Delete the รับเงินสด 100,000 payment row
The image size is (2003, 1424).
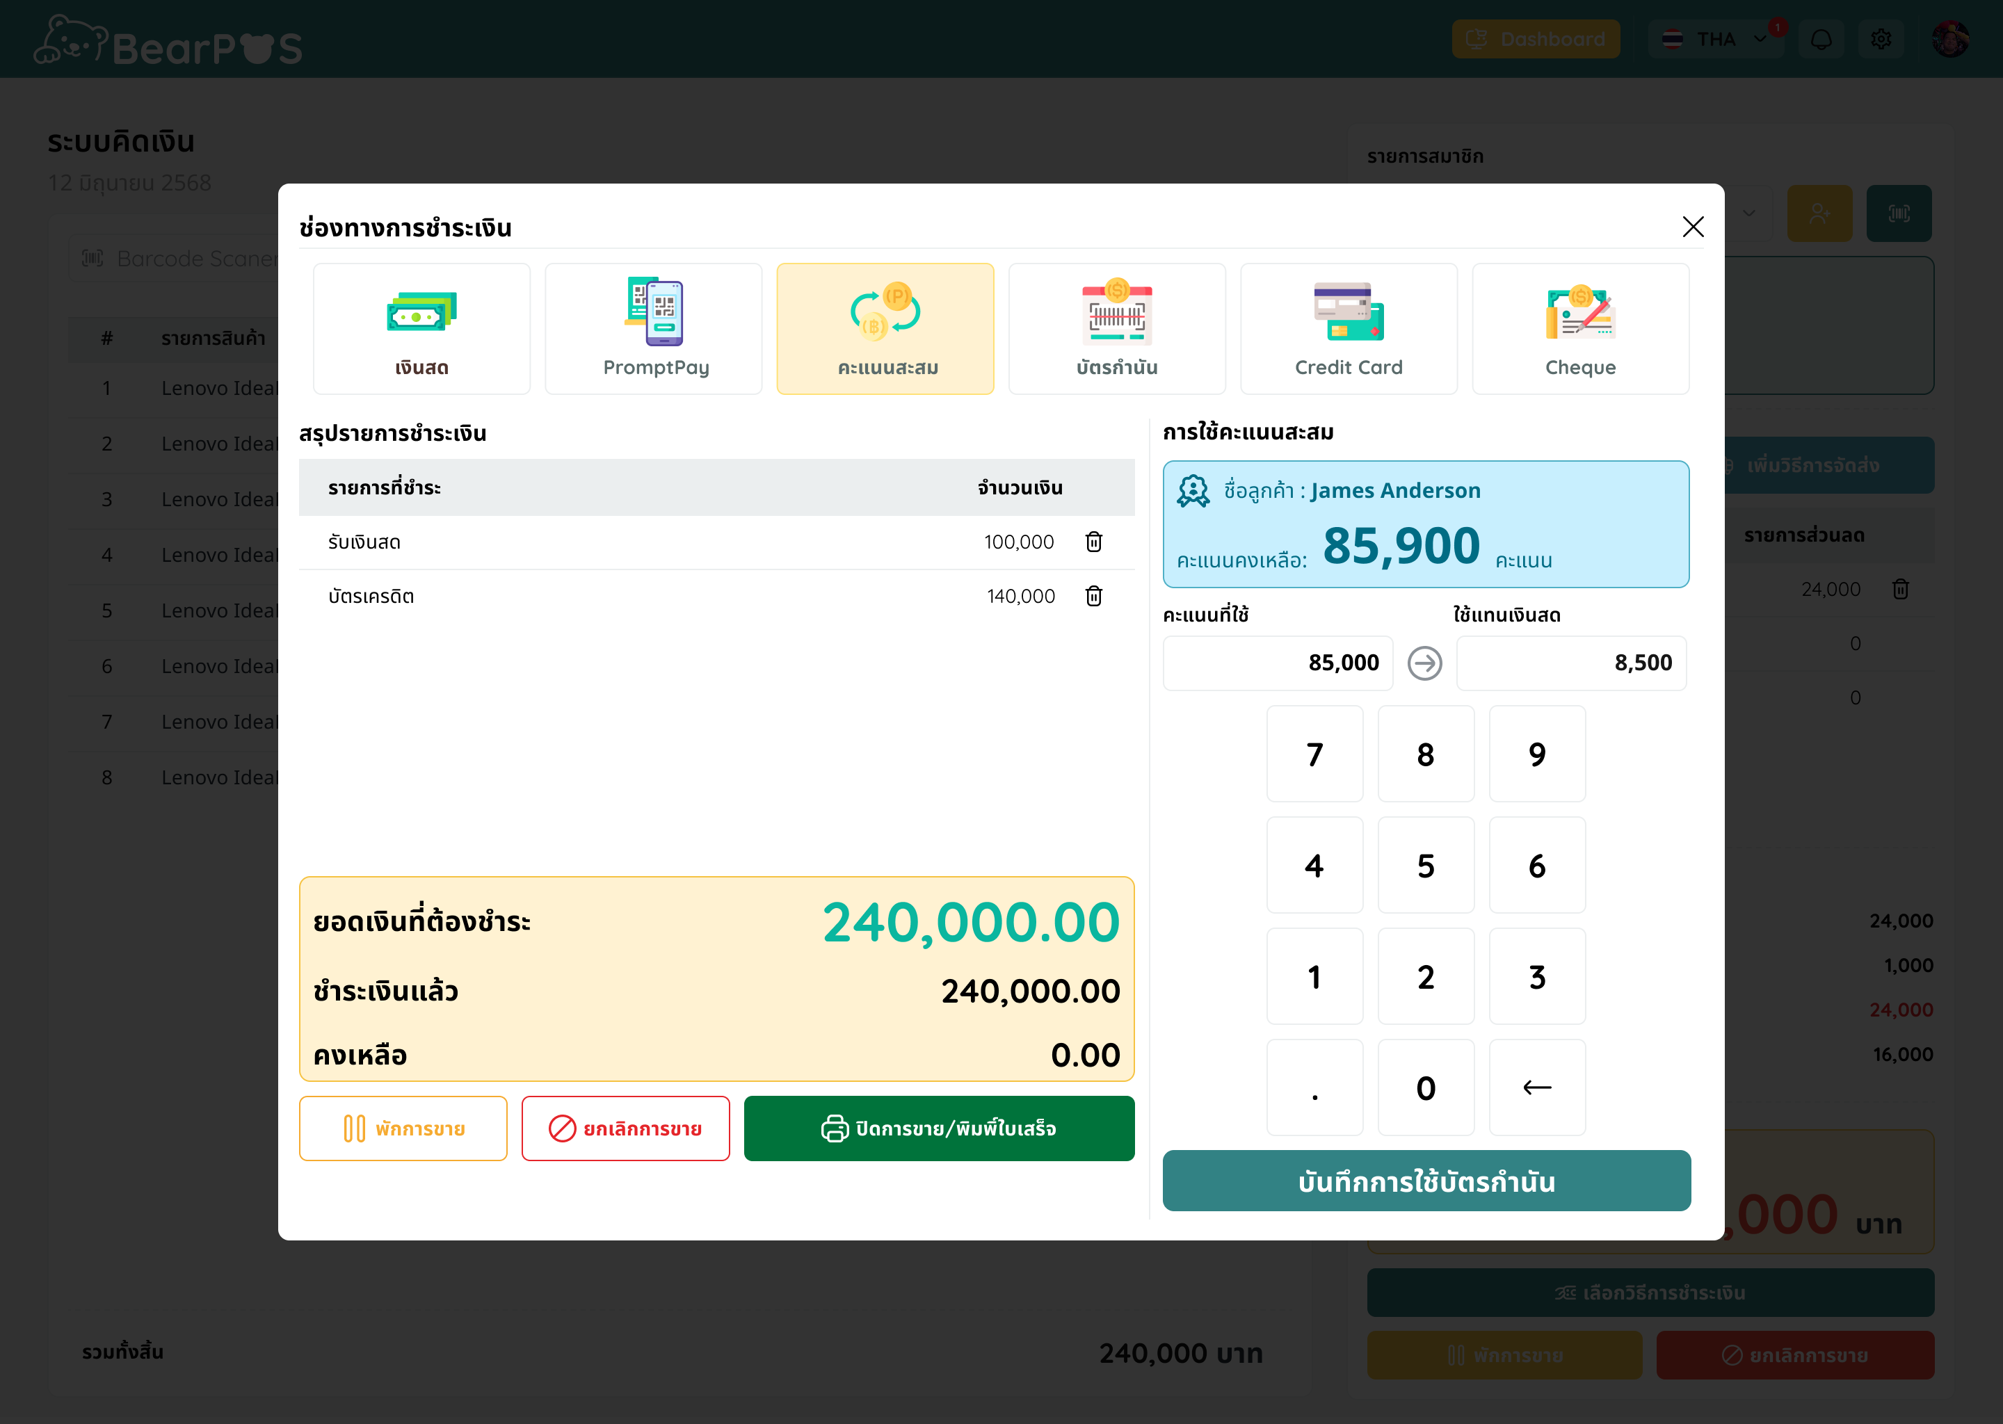tap(1093, 542)
